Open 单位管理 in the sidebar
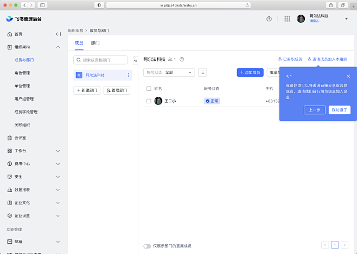 [22, 86]
